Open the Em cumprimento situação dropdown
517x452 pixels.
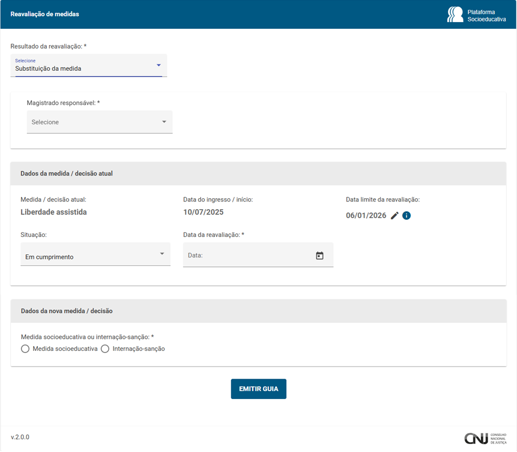(89, 256)
